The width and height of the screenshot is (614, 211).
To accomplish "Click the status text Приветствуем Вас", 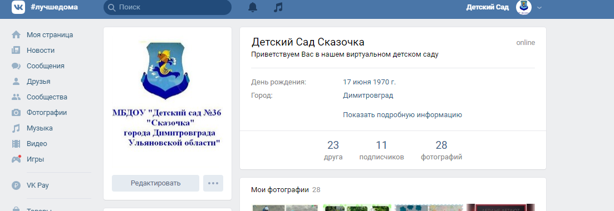I will 345,54.
